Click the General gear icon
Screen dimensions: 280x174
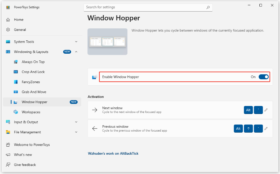pyautogui.click(x=8, y=30)
